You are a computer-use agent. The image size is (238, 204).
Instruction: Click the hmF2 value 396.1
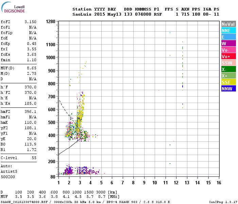pos(31,112)
